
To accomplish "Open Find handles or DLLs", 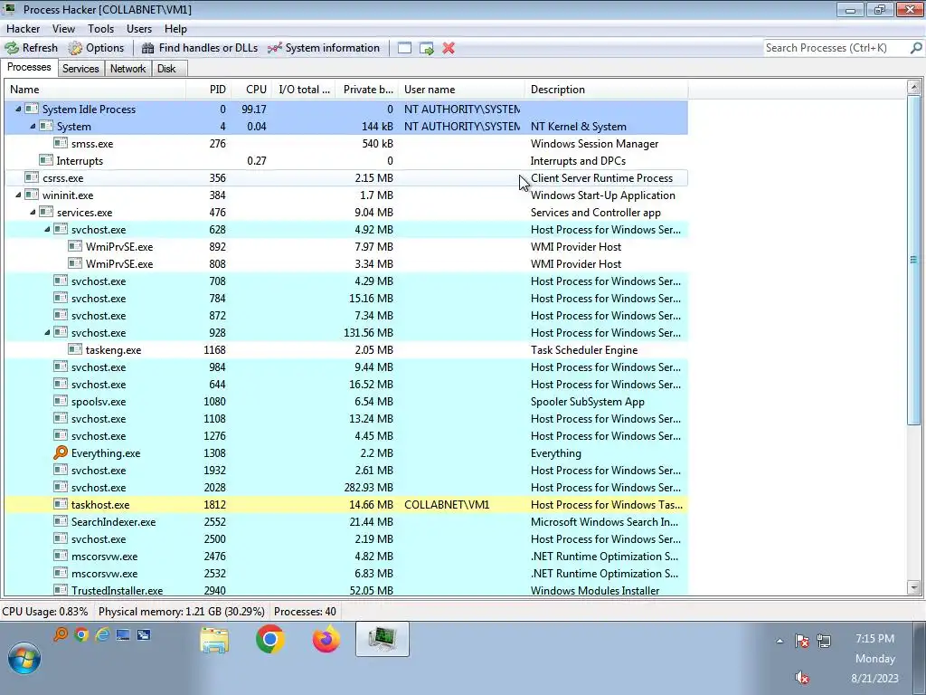I will (200, 48).
